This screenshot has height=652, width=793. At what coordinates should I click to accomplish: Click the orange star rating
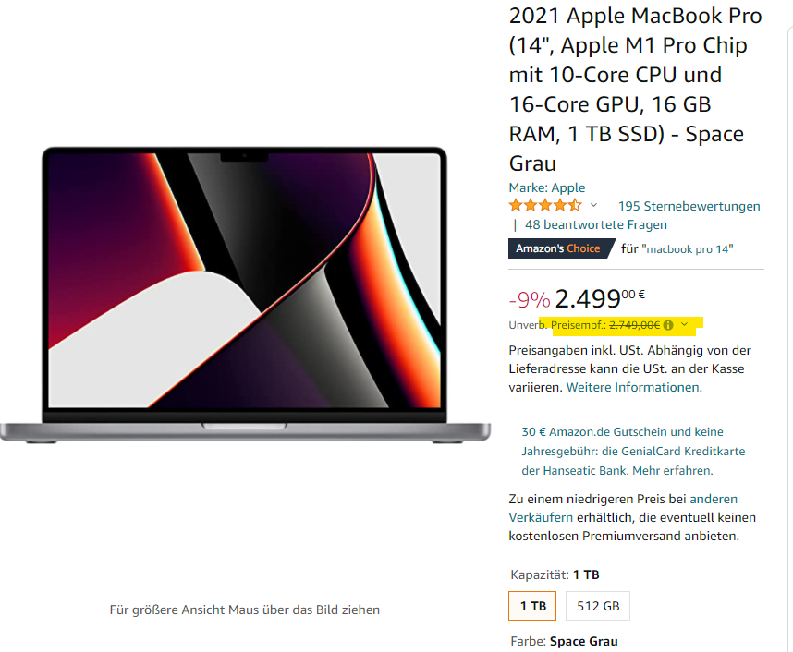click(x=545, y=205)
